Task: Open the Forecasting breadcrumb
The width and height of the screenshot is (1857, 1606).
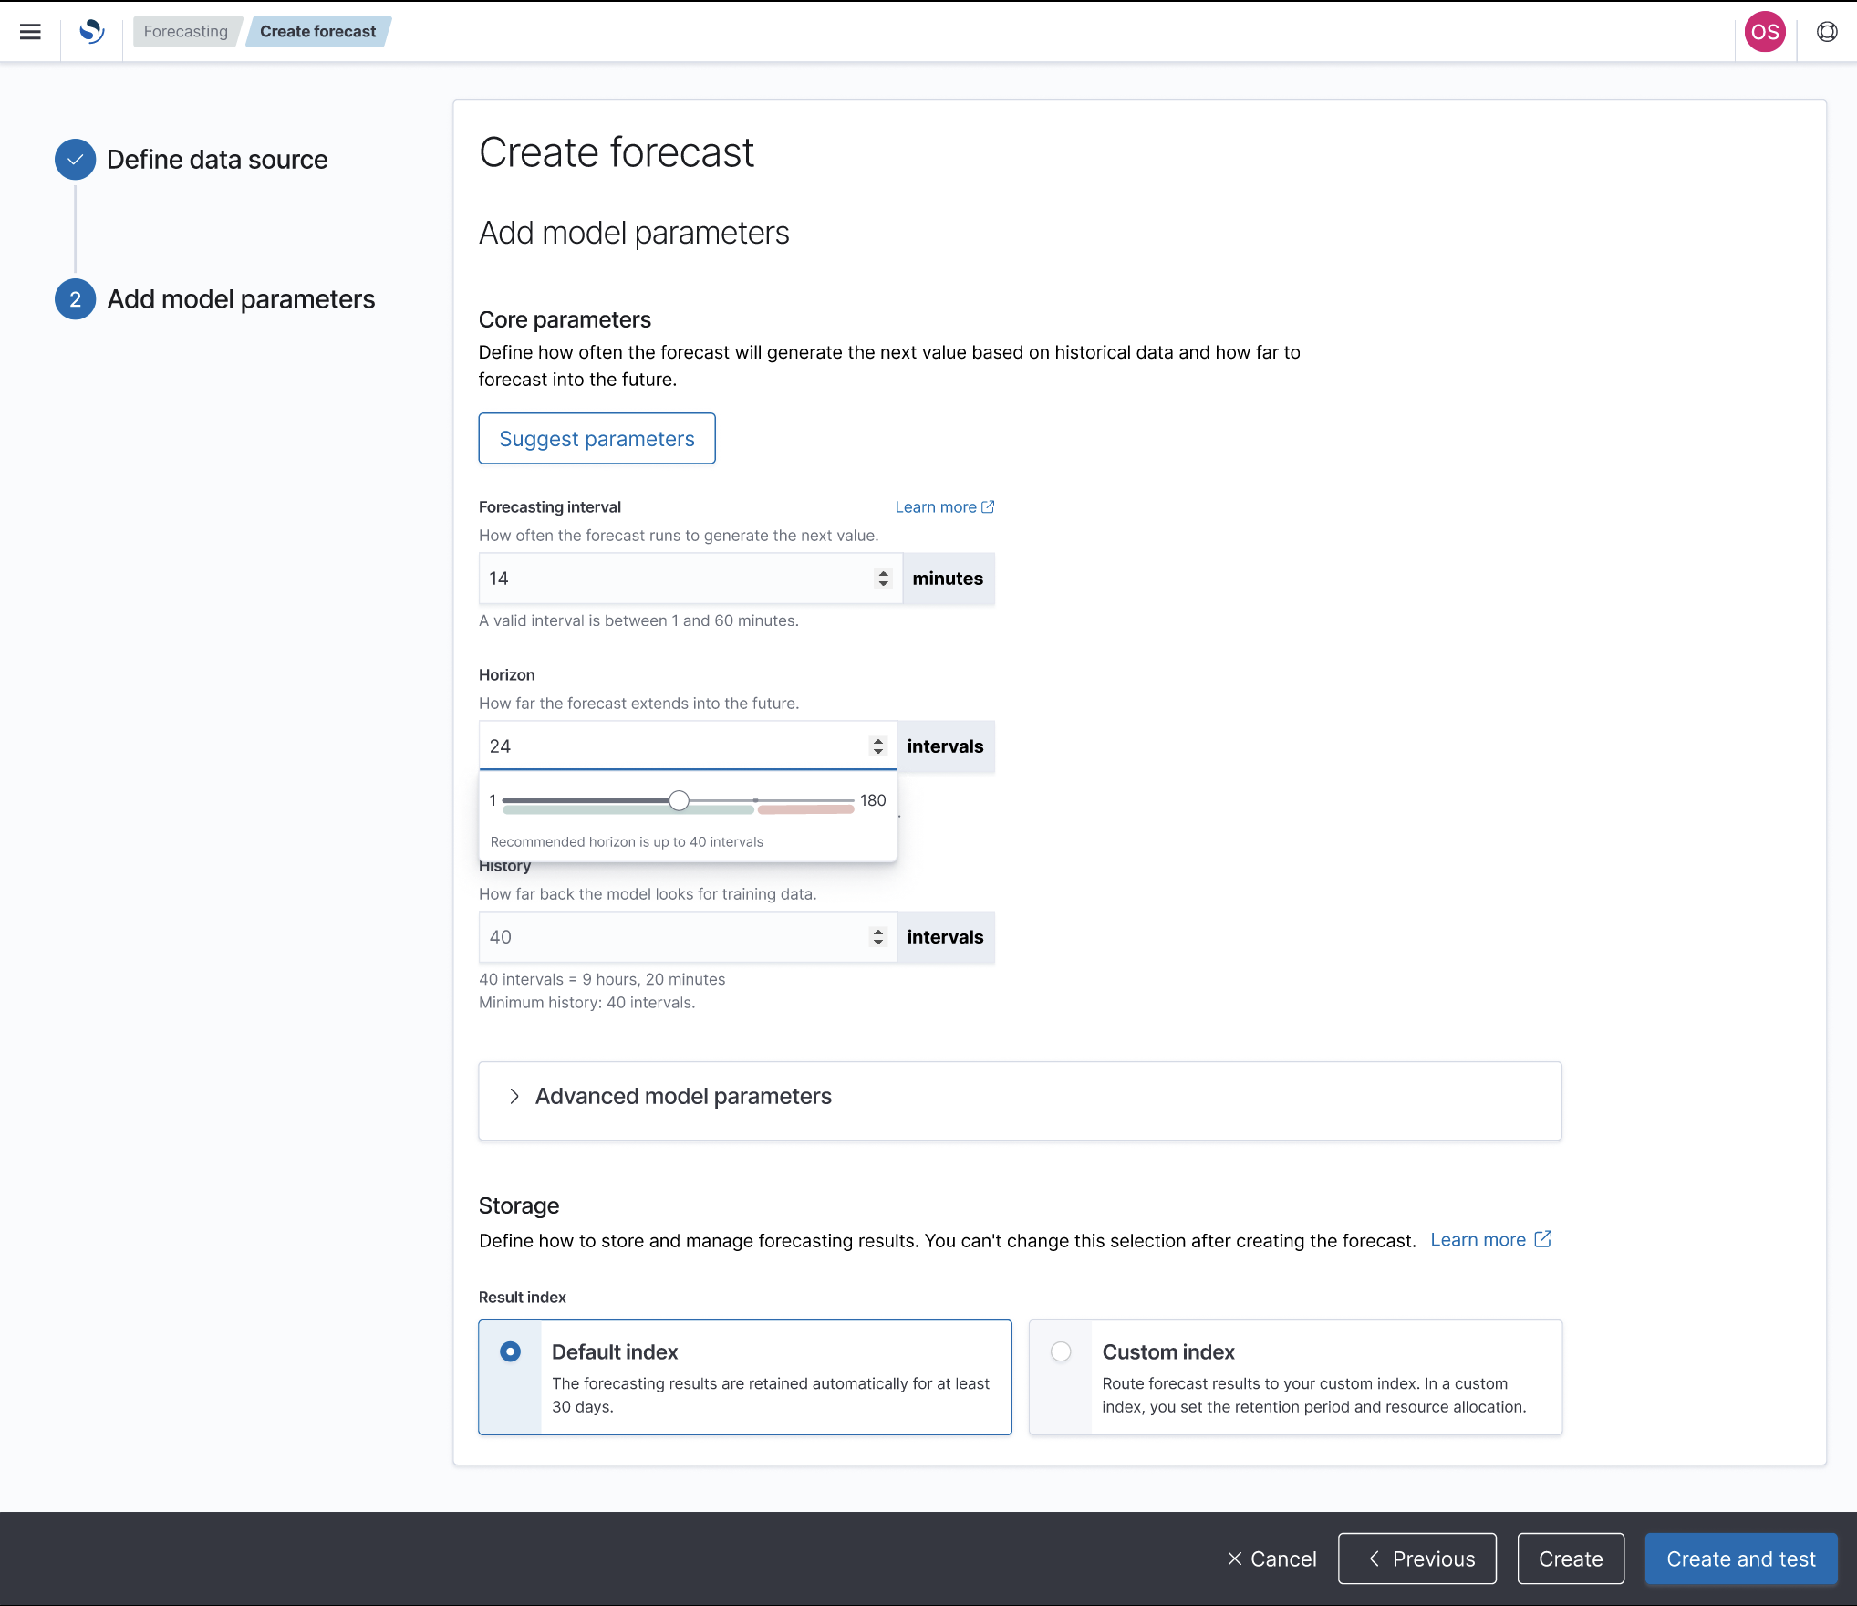Action: point(186,30)
